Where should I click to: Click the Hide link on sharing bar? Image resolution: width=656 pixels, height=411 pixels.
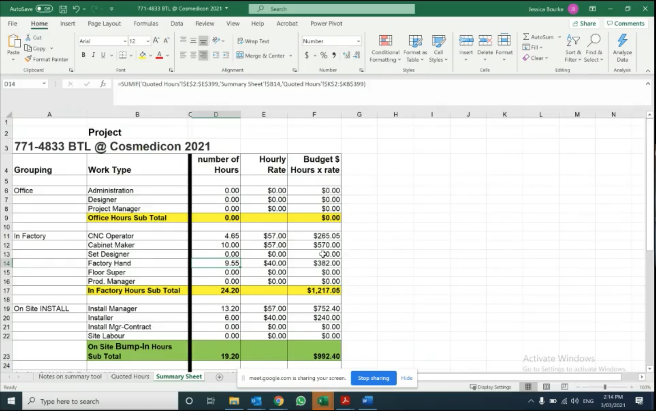406,378
